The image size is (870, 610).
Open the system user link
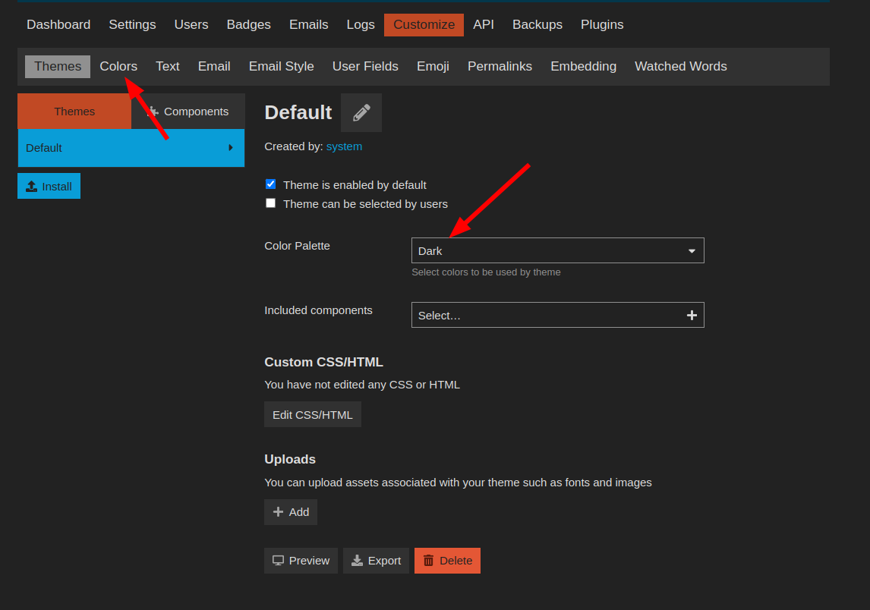[344, 146]
